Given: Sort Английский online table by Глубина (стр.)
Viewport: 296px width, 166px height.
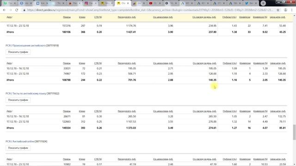Looking at the screenshot, I should pos(230,159).
